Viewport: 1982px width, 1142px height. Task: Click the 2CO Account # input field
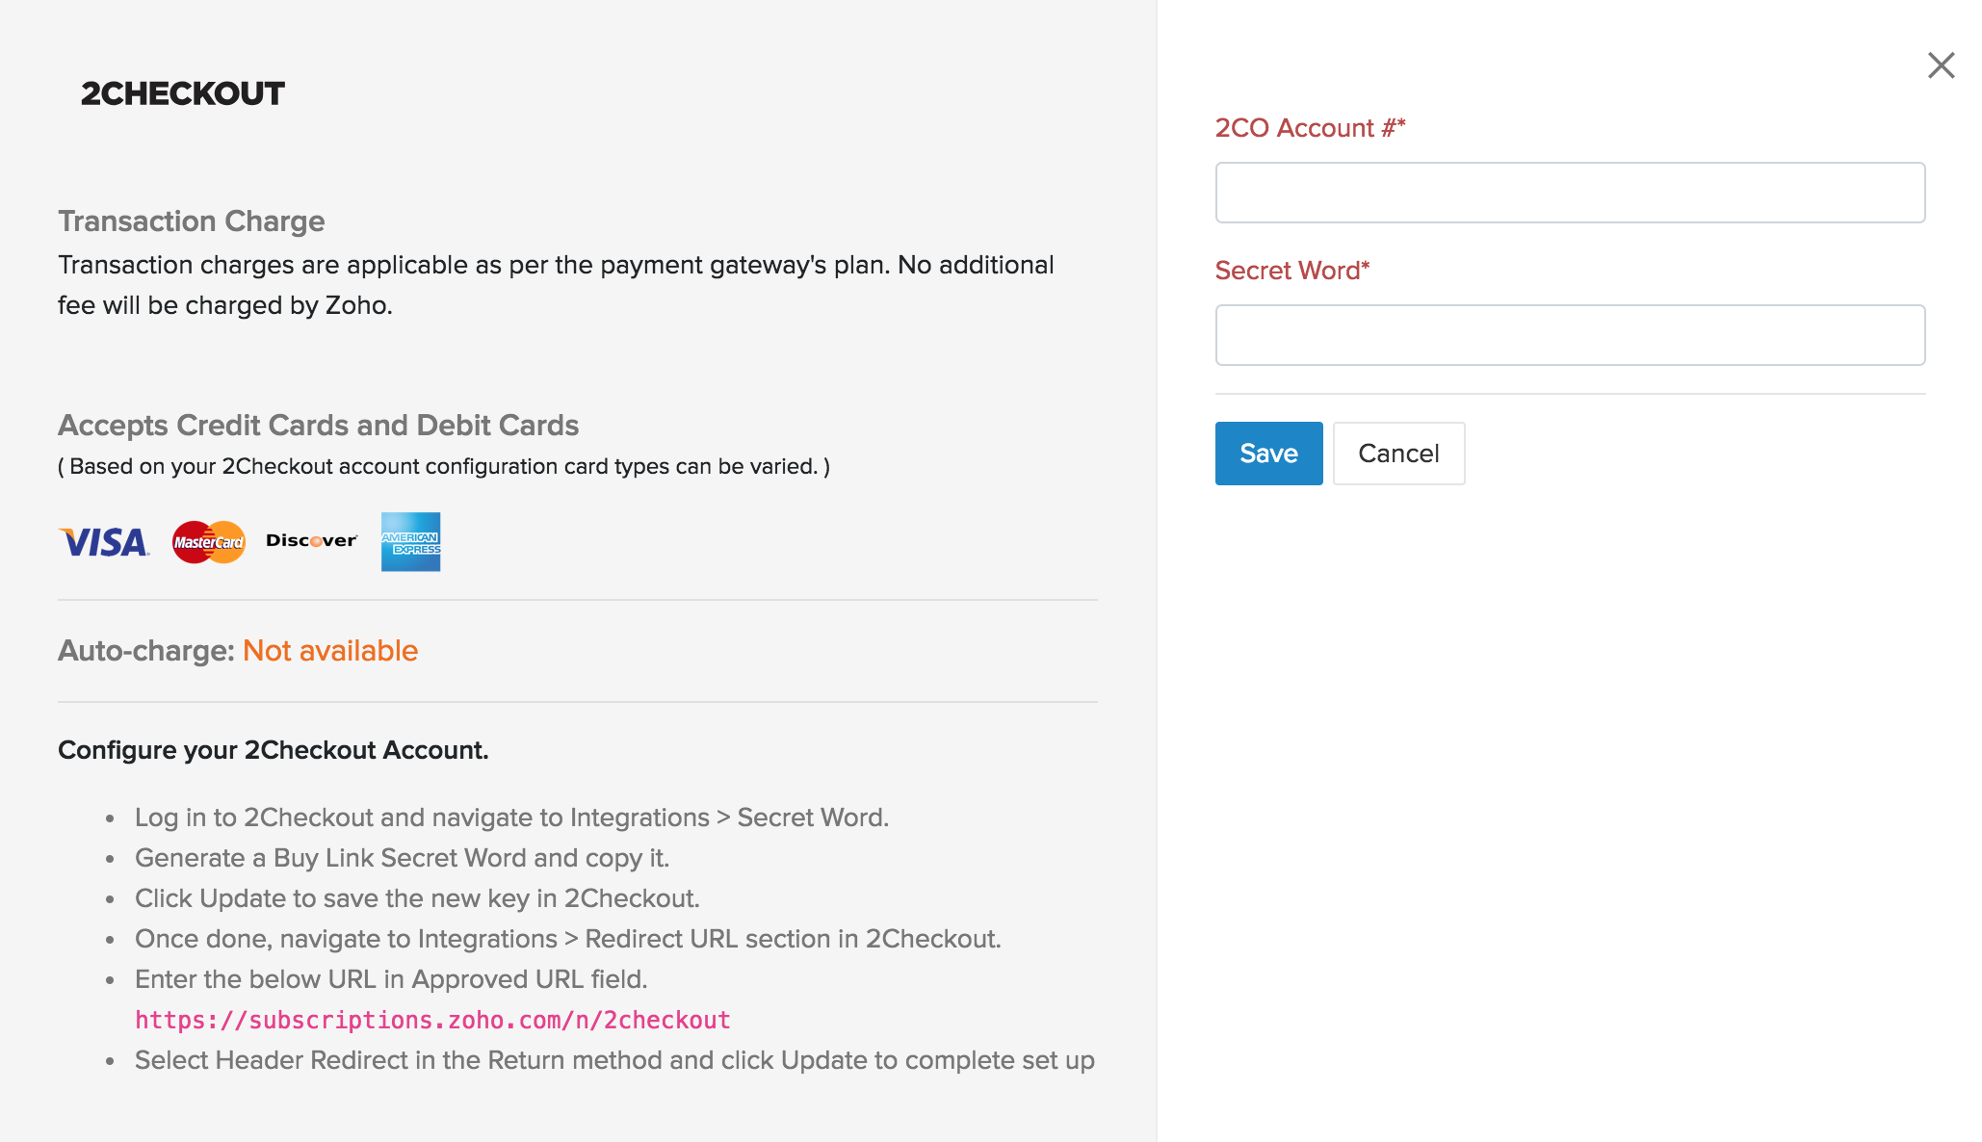click(x=1569, y=193)
